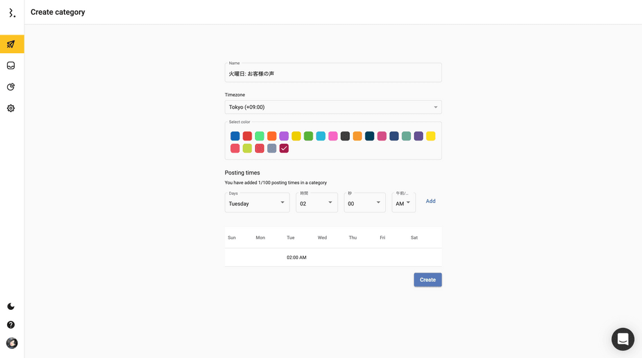Pick the first blue color swatch
Viewport: 642px width, 358px height.
pyautogui.click(x=235, y=136)
